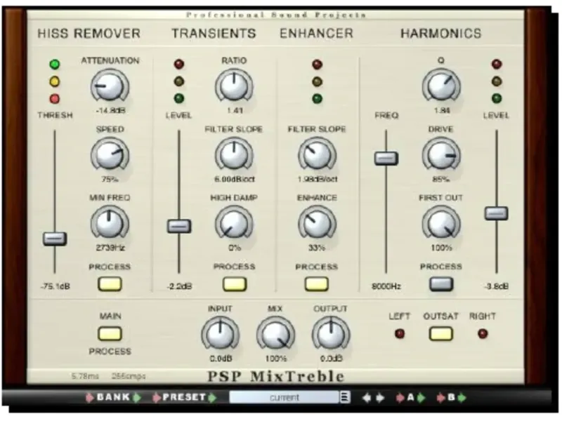Click the 100% first out value

coord(441,248)
